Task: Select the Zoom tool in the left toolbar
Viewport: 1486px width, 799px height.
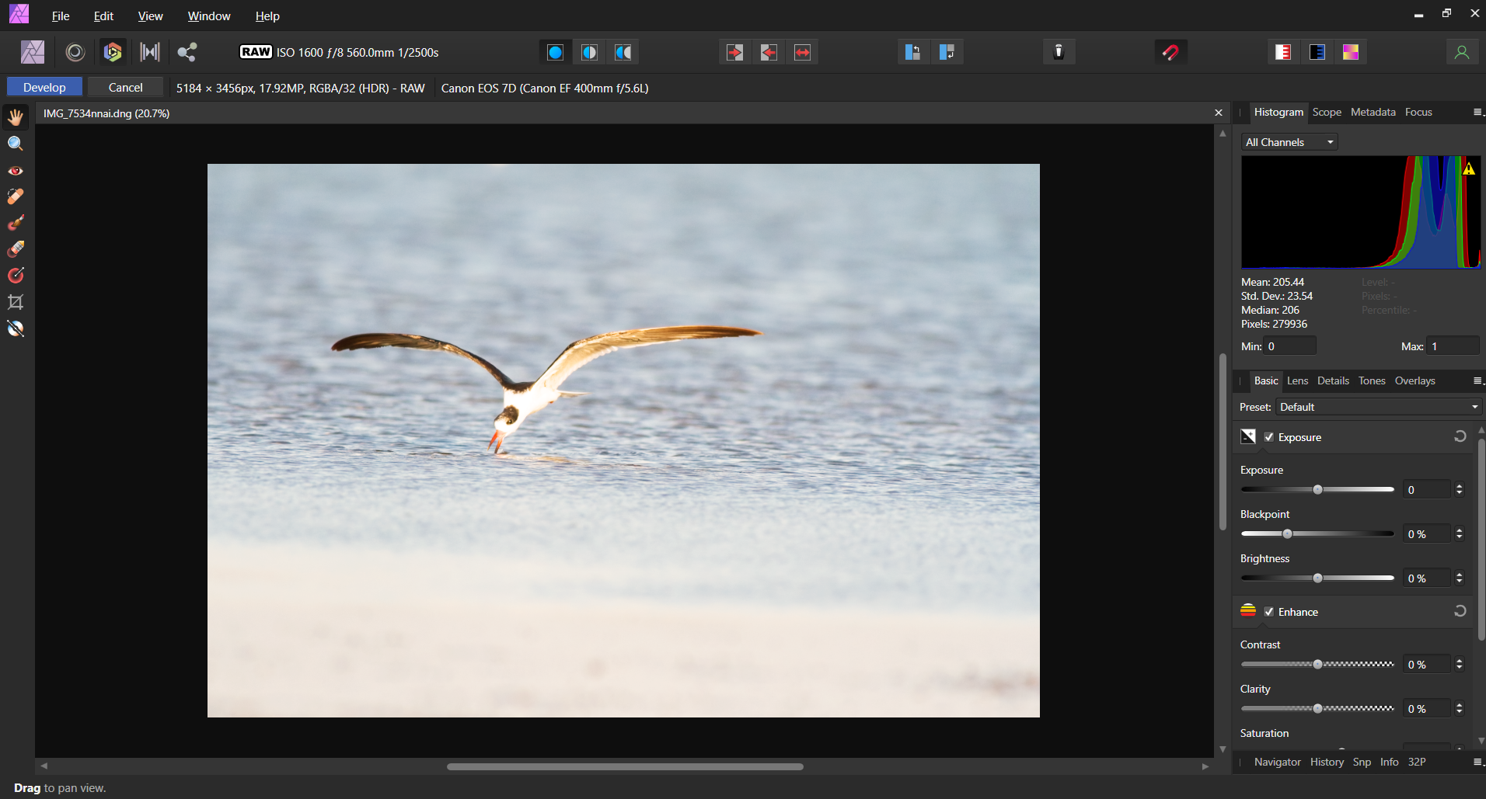Action: coord(16,144)
